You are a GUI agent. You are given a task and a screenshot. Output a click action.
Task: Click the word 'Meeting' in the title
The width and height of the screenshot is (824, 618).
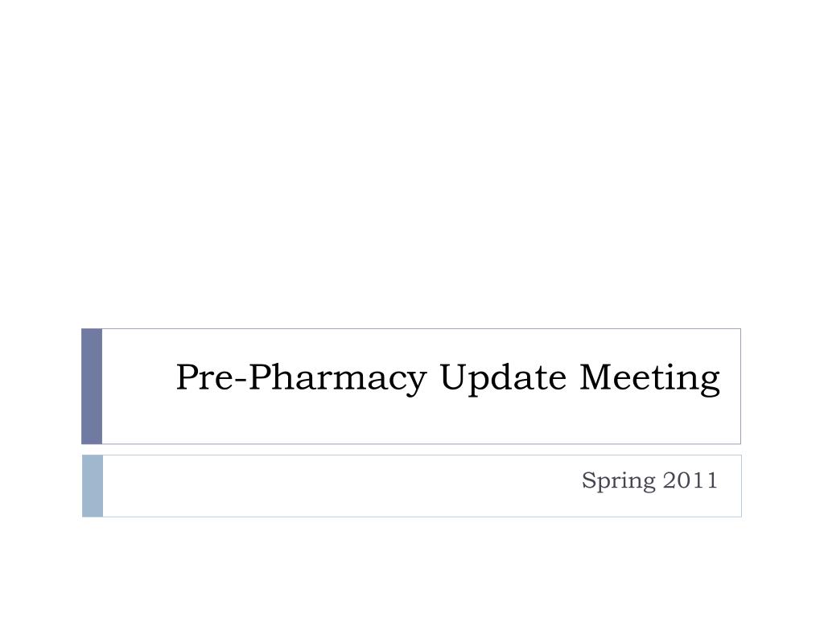pyautogui.click(x=649, y=378)
